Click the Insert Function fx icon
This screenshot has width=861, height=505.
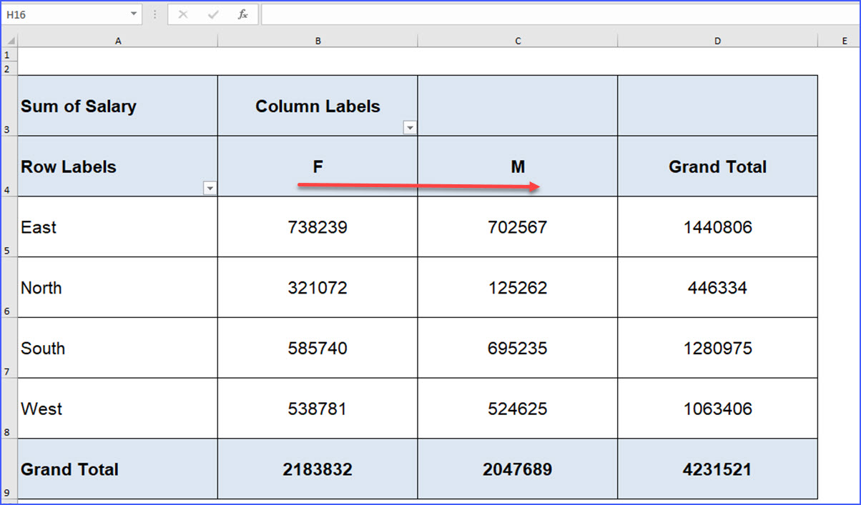tap(242, 14)
